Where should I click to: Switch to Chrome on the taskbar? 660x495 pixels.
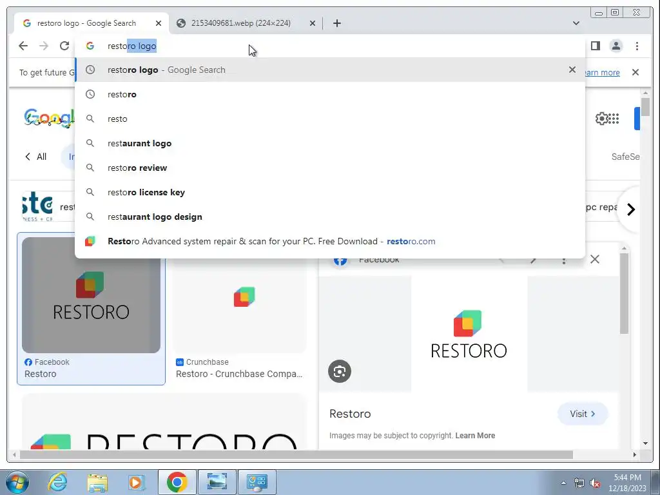(177, 482)
